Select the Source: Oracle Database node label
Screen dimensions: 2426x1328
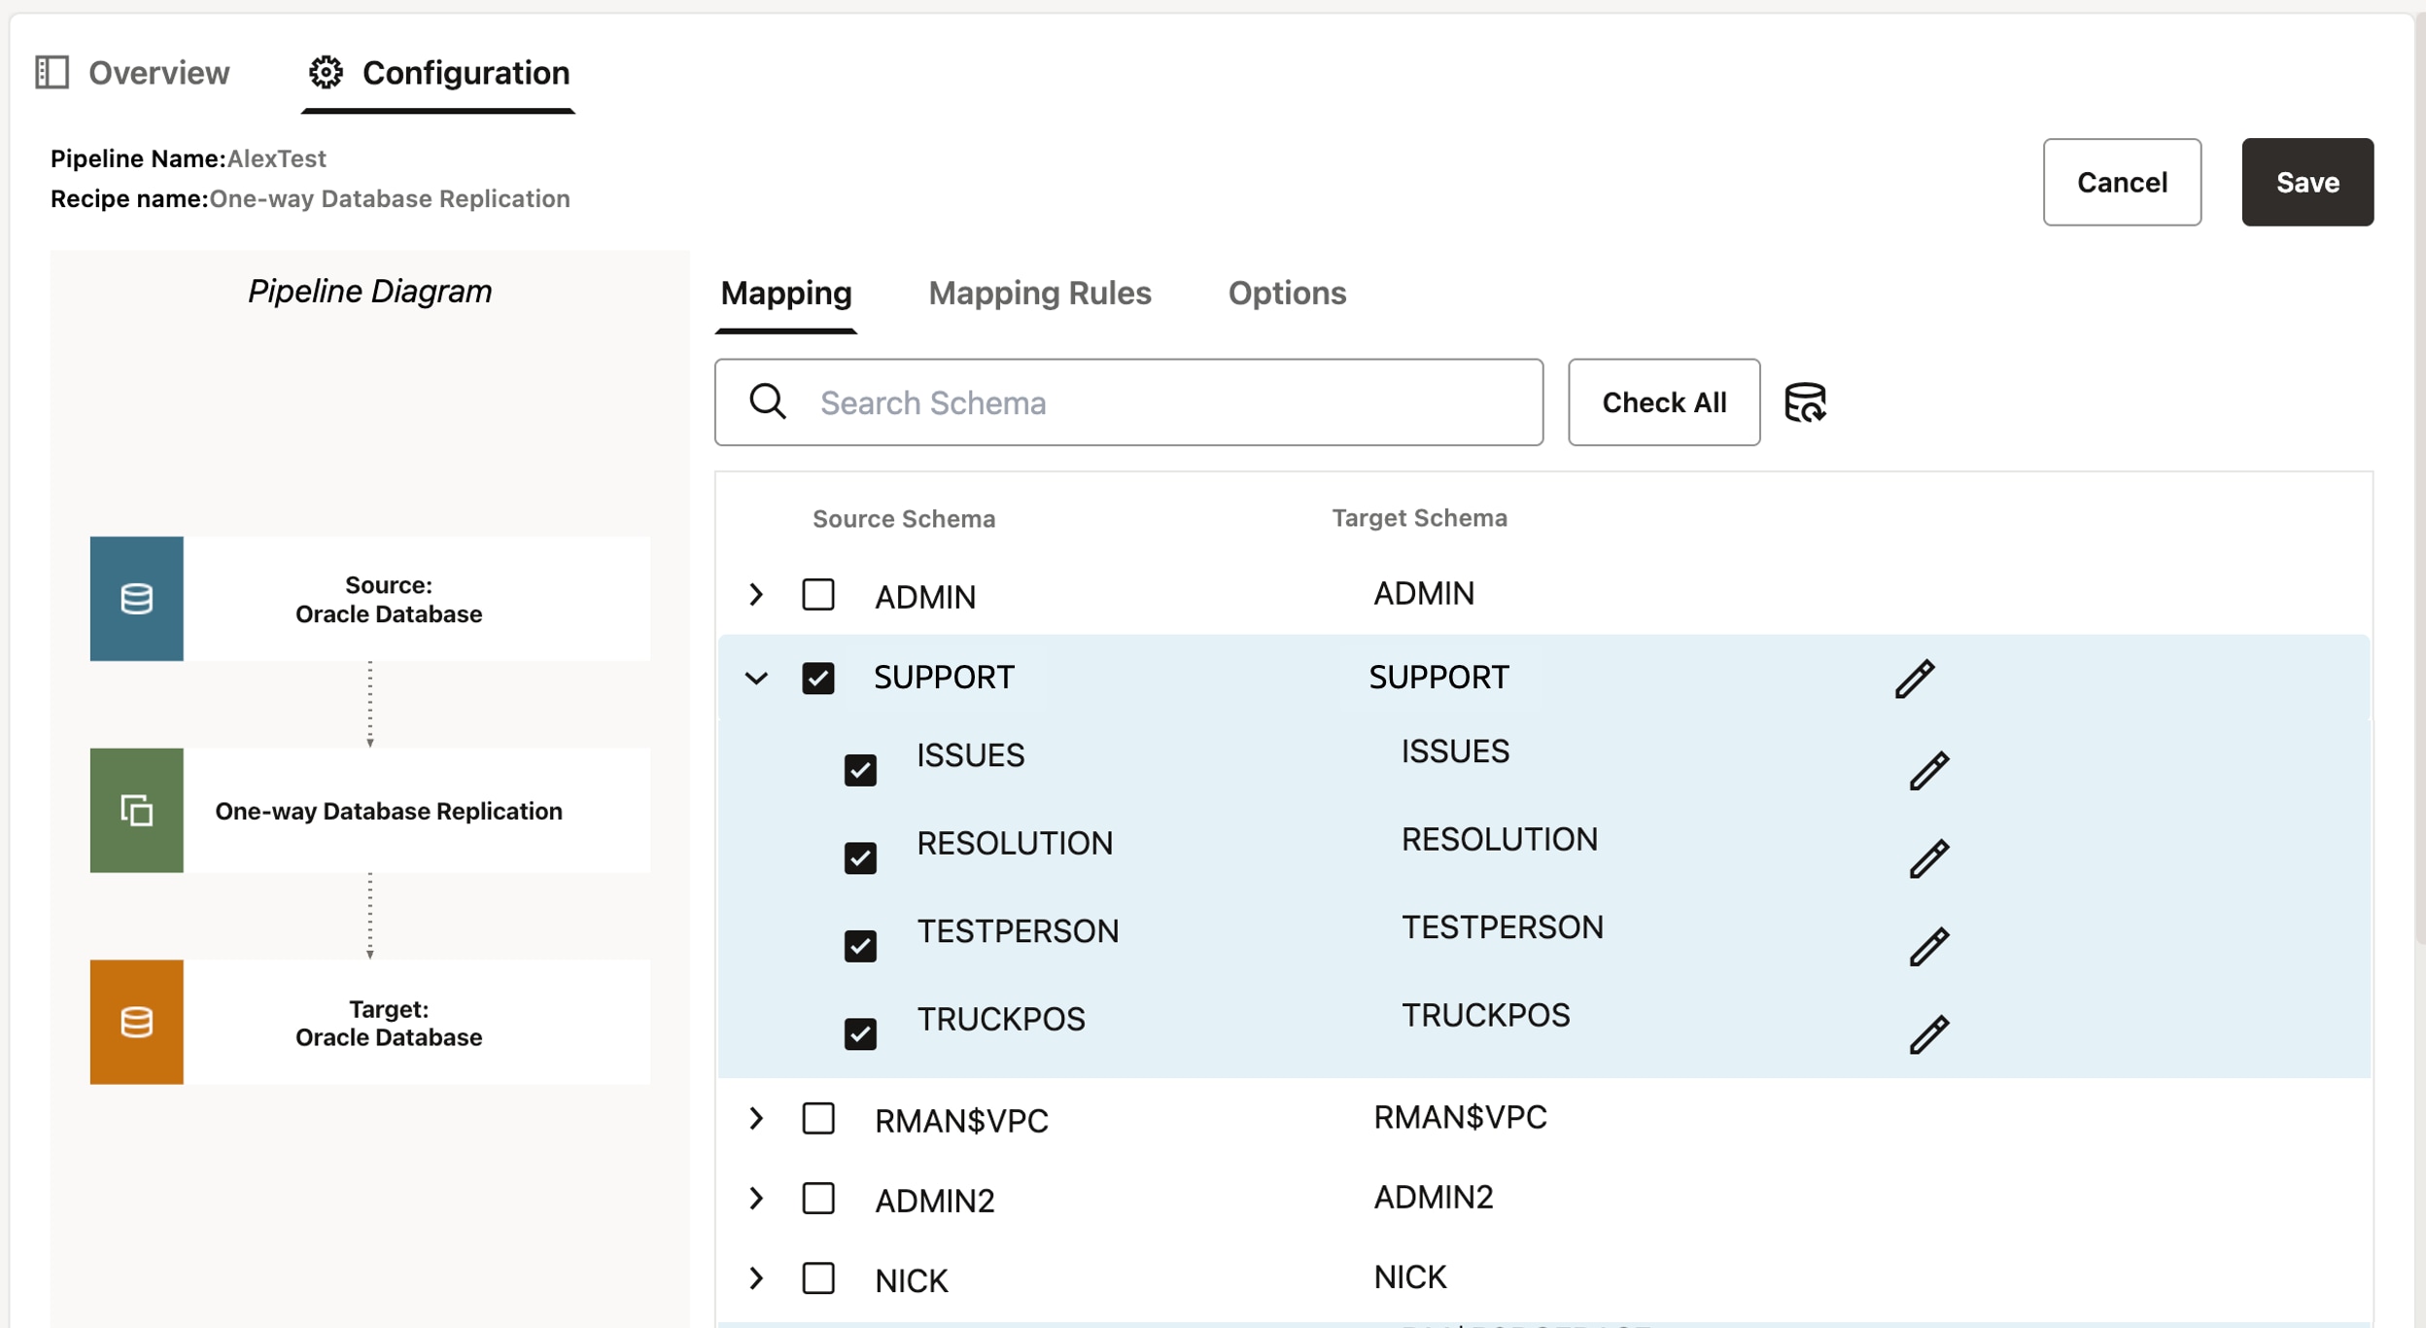coord(389,599)
